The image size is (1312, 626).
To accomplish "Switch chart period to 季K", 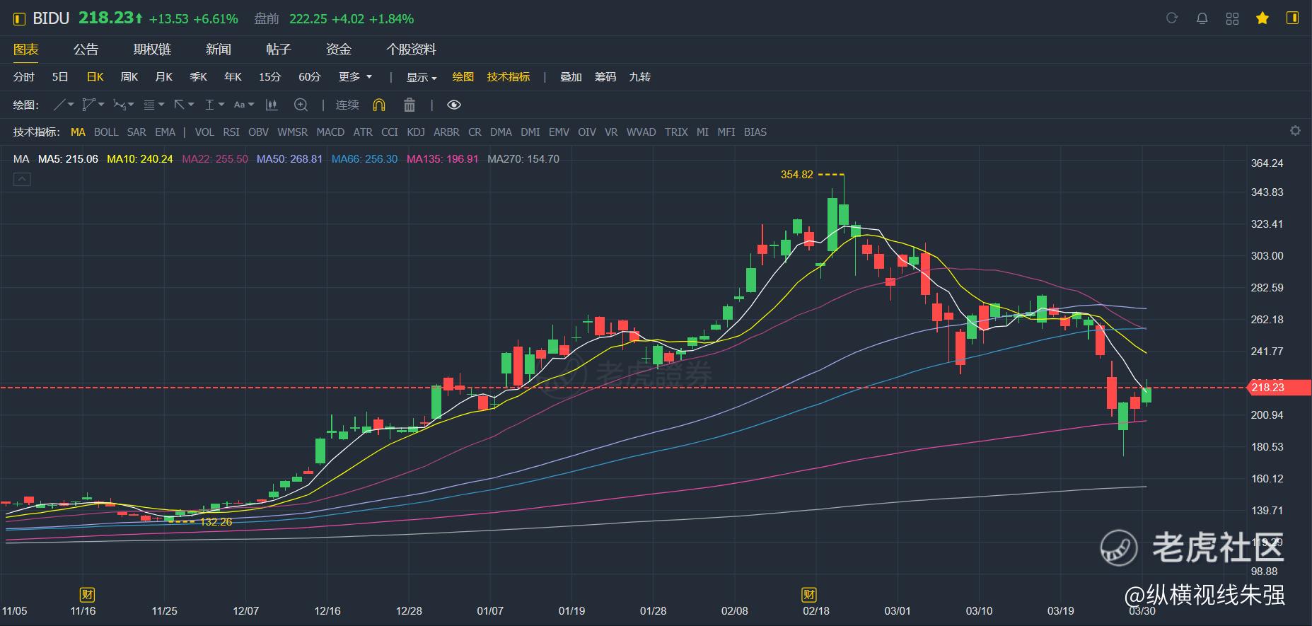I will 198,77.
